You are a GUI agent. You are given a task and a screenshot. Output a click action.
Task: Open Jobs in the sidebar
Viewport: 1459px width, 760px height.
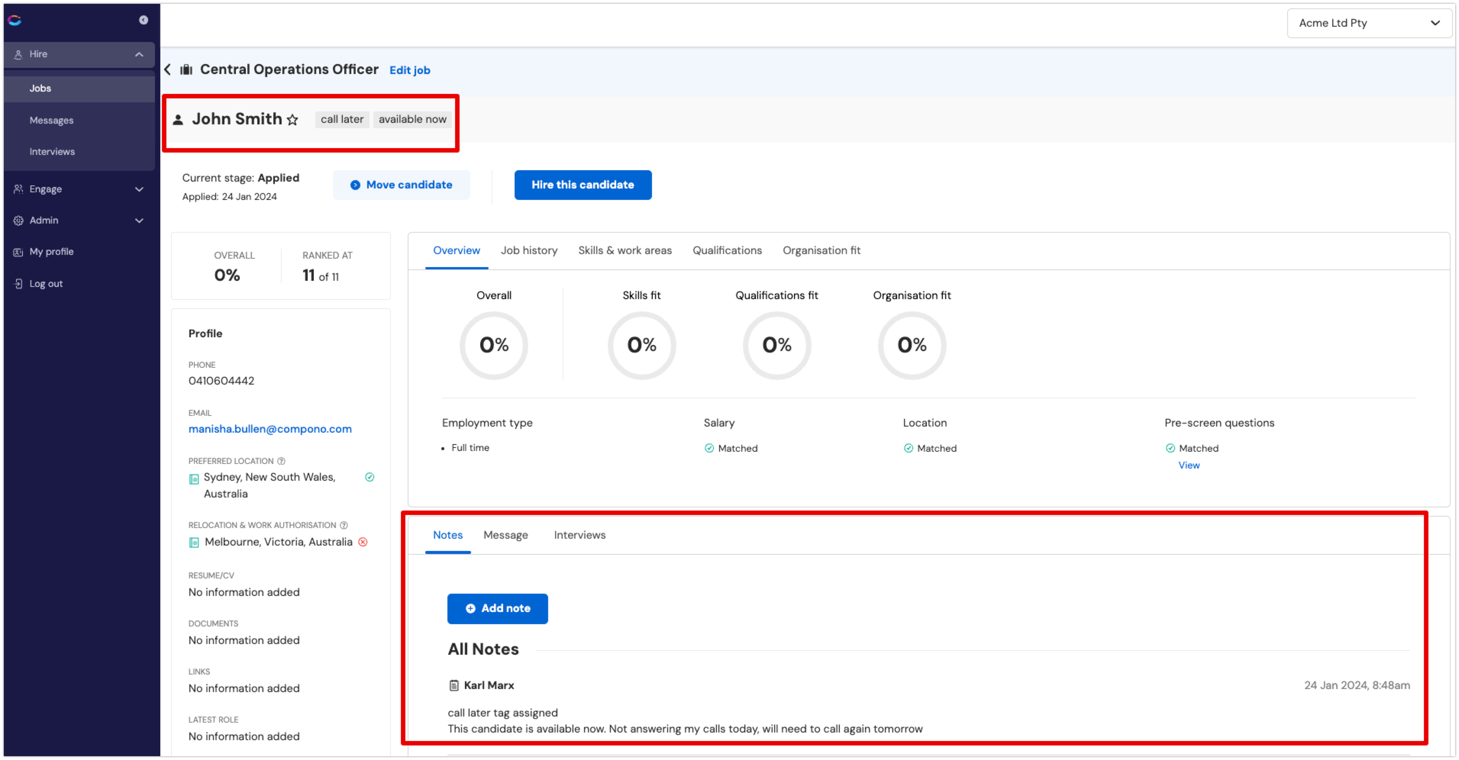point(79,88)
